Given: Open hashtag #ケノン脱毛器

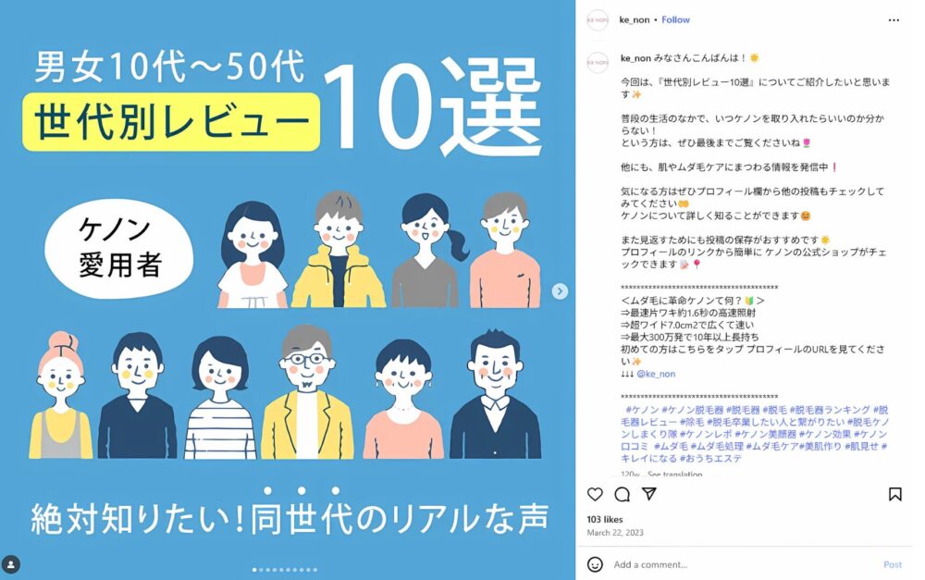Looking at the screenshot, I should pyautogui.click(x=693, y=410).
